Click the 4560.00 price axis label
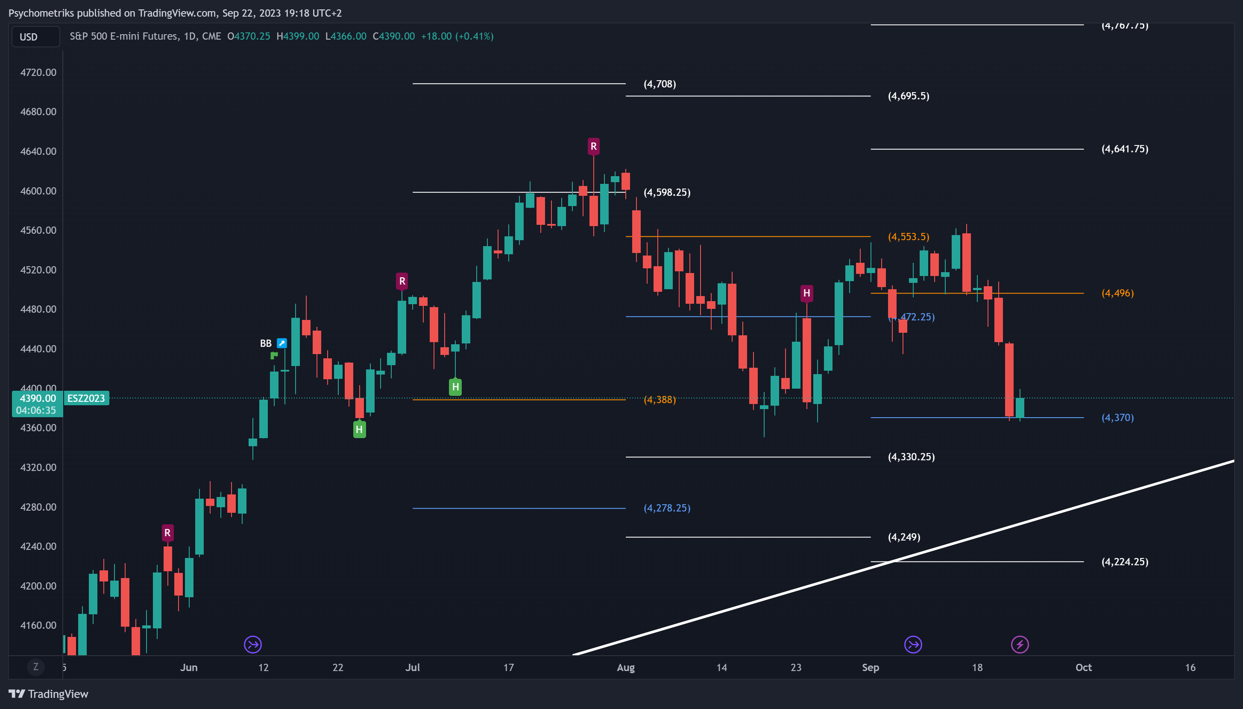 click(x=38, y=230)
